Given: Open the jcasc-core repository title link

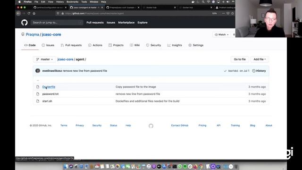Looking at the screenshot, I should 51,34.
